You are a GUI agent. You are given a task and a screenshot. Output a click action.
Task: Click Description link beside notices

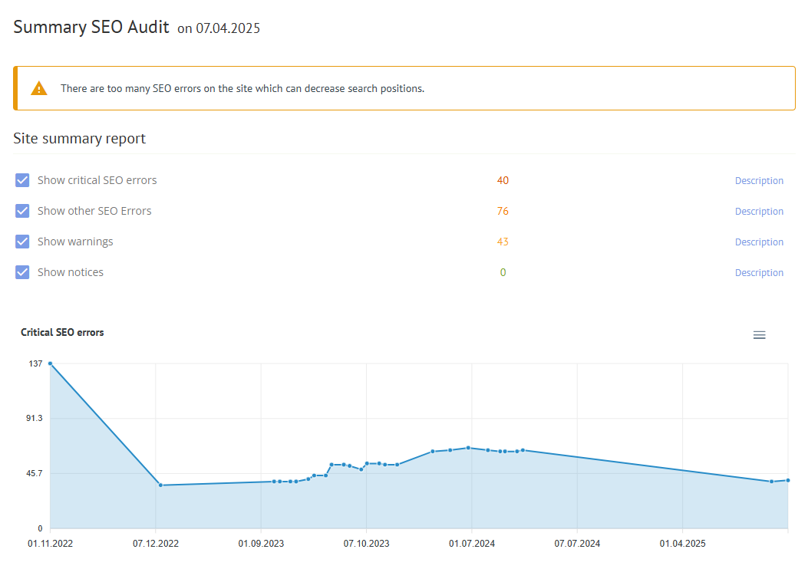pyautogui.click(x=759, y=273)
